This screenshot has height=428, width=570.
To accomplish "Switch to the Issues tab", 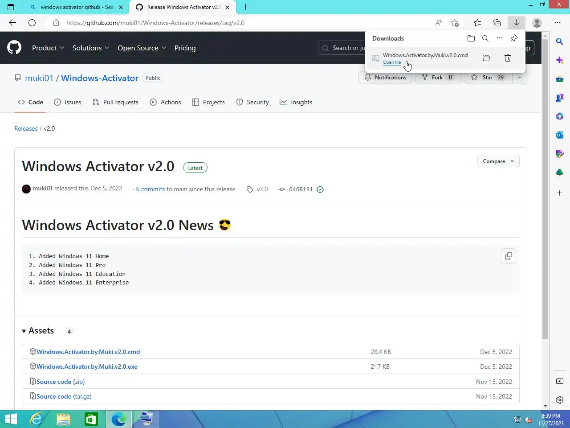I will coord(68,102).
